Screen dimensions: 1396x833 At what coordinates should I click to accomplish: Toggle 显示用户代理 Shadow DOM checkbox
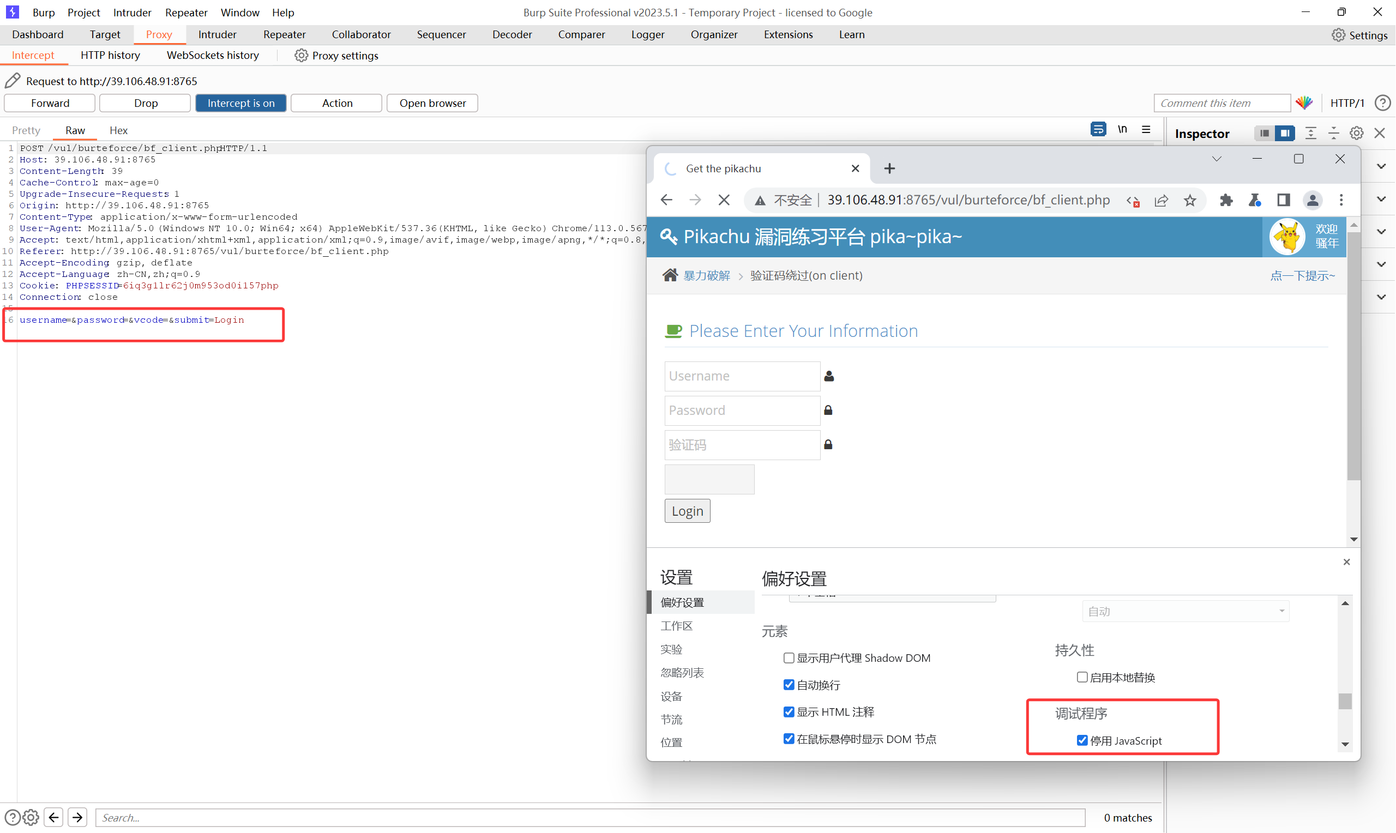pyautogui.click(x=788, y=658)
